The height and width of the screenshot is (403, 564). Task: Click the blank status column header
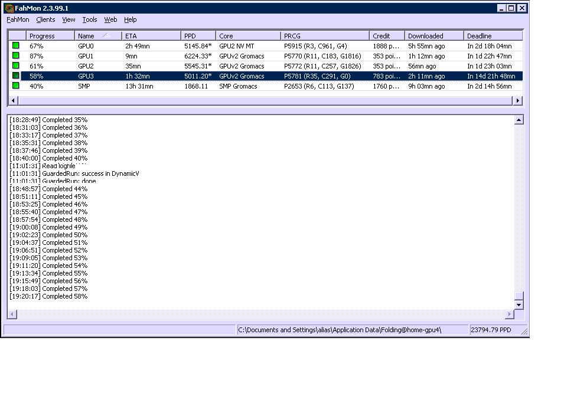click(17, 36)
